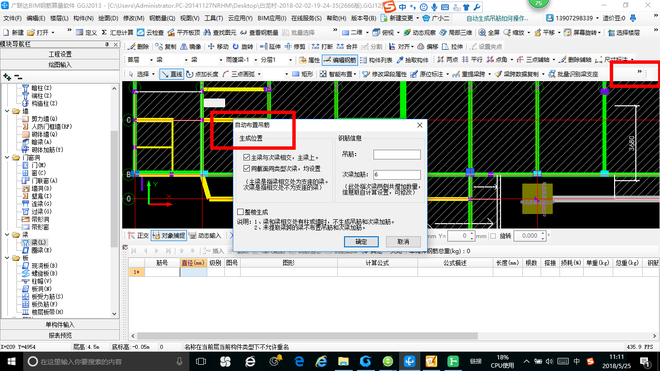Image resolution: width=660 pixels, height=371 pixels.
Task: Open 属性 properties panel
Action: click(309, 60)
